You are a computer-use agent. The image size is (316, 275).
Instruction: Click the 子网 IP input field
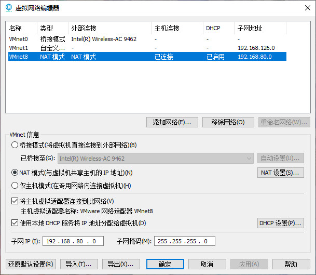click(x=73, y=241)
